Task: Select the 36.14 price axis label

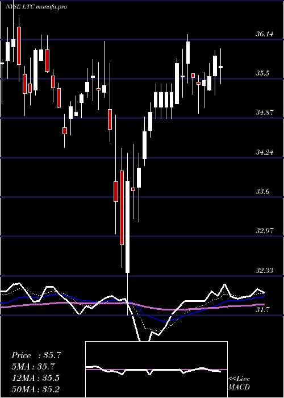Action: point(265,34)
